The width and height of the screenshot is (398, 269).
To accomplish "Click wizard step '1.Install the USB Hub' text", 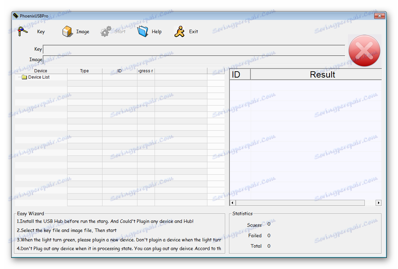I will 105,221.
